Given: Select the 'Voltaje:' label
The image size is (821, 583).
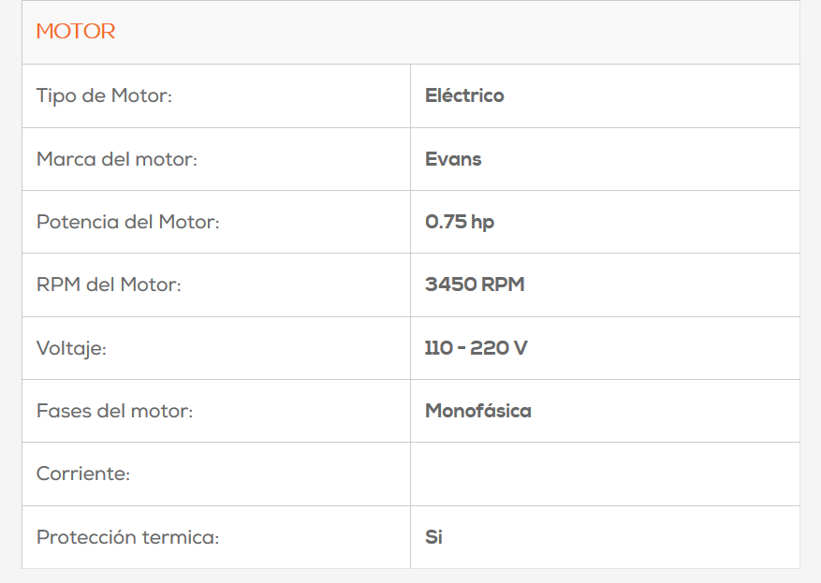Looking at the screenshot, I should point(71,349).
